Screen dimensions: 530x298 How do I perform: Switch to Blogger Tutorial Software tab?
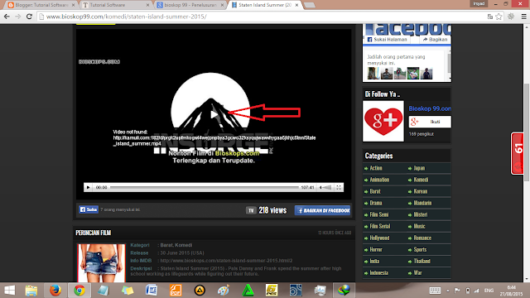[x=41, y=5]
